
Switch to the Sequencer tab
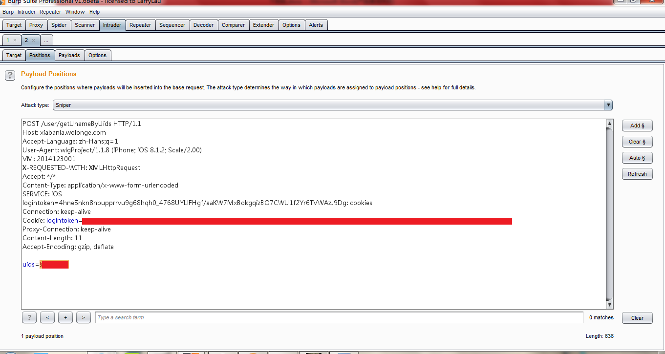click(x=172, y=25)
